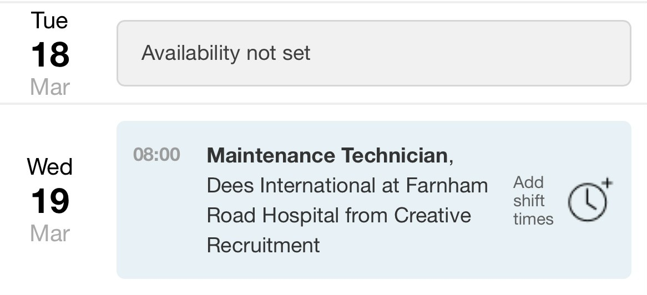Click 'Road Hospital from Creative' line

338,215
